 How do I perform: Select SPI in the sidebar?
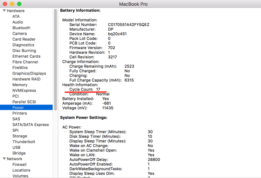[15, 130]
